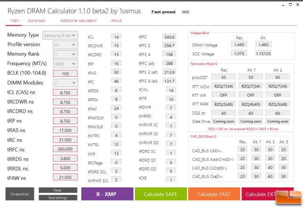Select the tRFC (alt) value 288
Screen dimensions: 303x207
pos(169,63)
